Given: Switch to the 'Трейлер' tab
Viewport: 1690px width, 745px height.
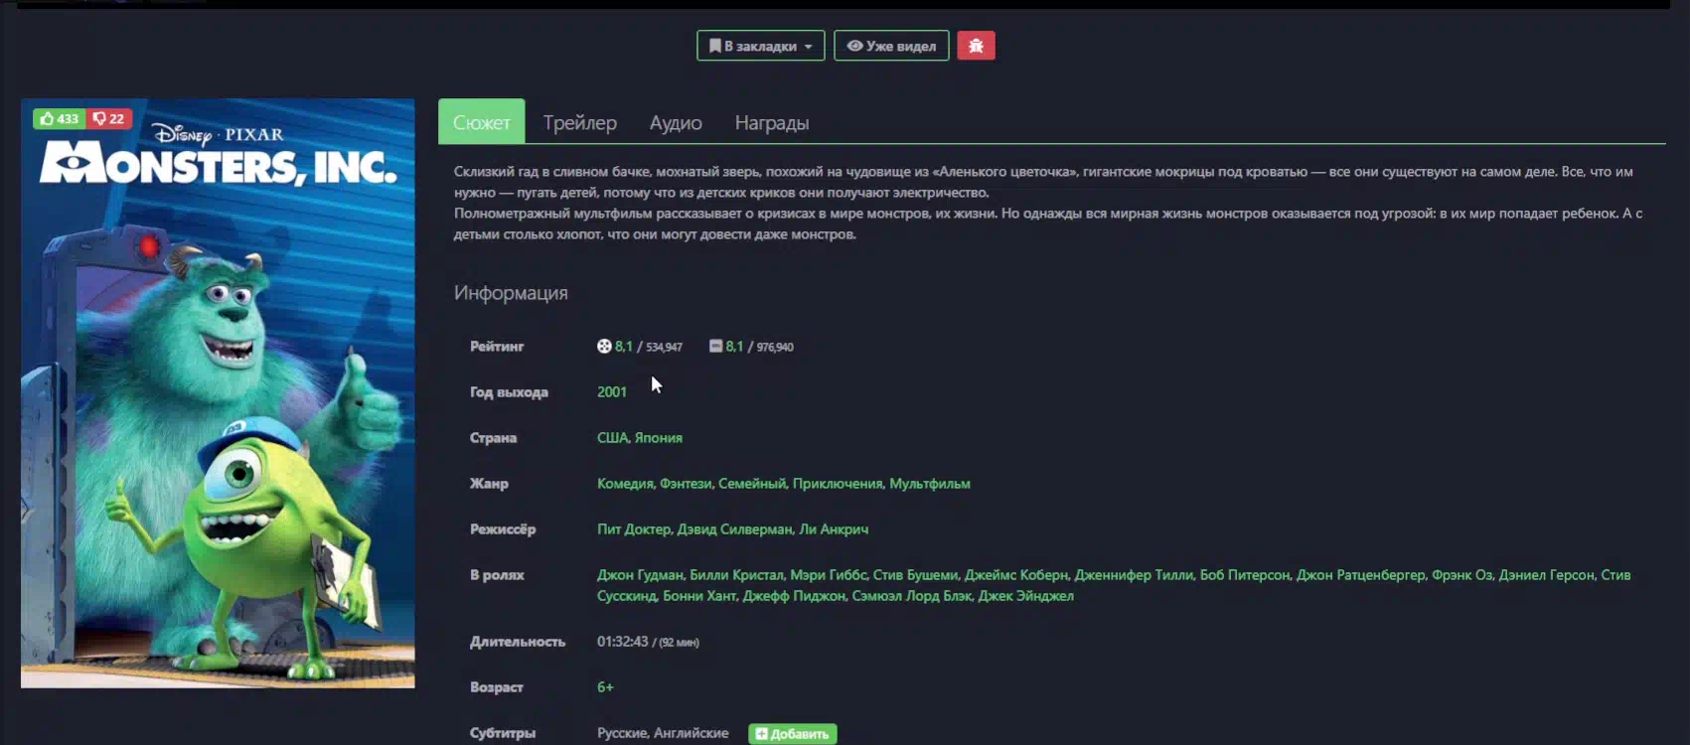Looking at the screenshot, I should (x=580, y=122).
